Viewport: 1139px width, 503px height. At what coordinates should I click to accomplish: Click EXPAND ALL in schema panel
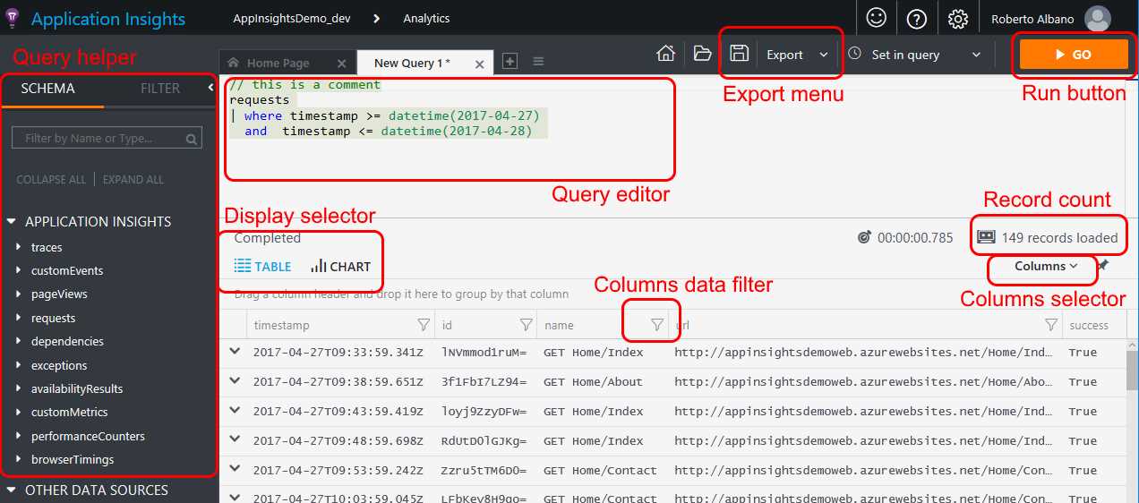(133, 179)
